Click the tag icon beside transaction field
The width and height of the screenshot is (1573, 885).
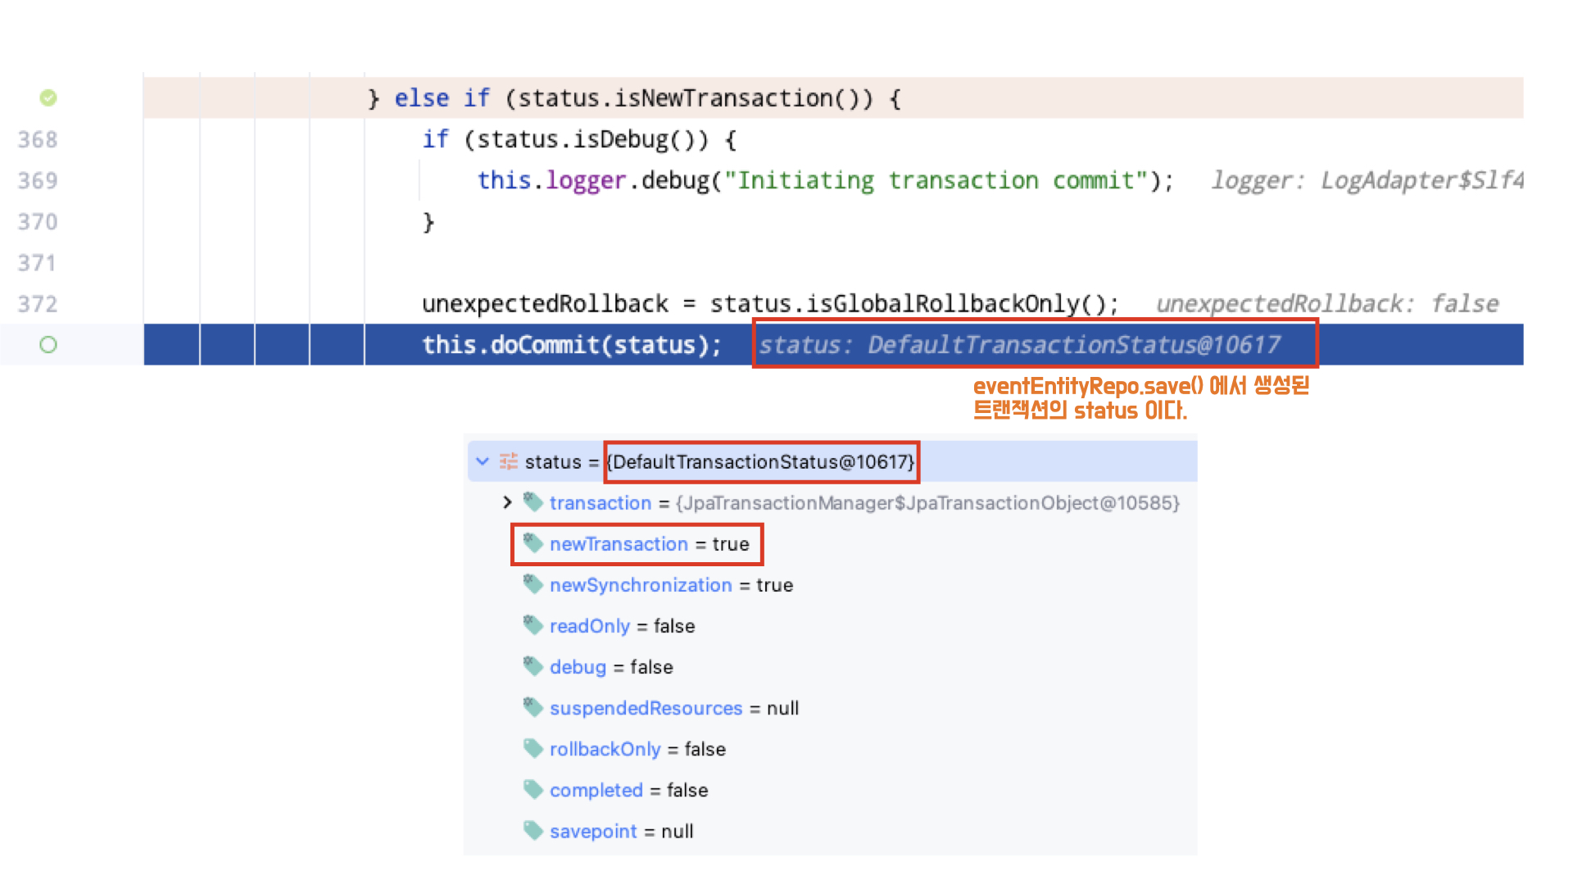[x=533, y=501]
